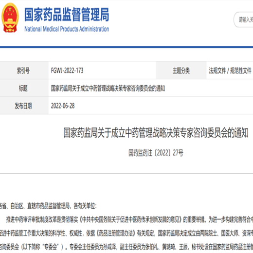Select the 法规文件 / 规范性文件 category value
The image size is (253, 253).
click(230, 71)
